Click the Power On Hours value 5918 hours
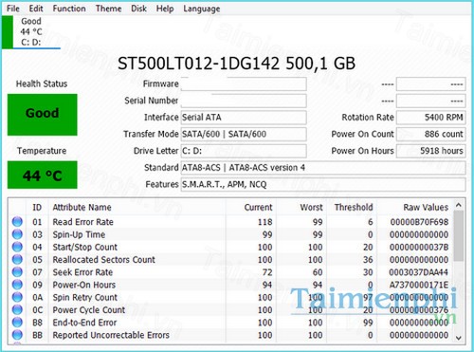 (431, 151)
